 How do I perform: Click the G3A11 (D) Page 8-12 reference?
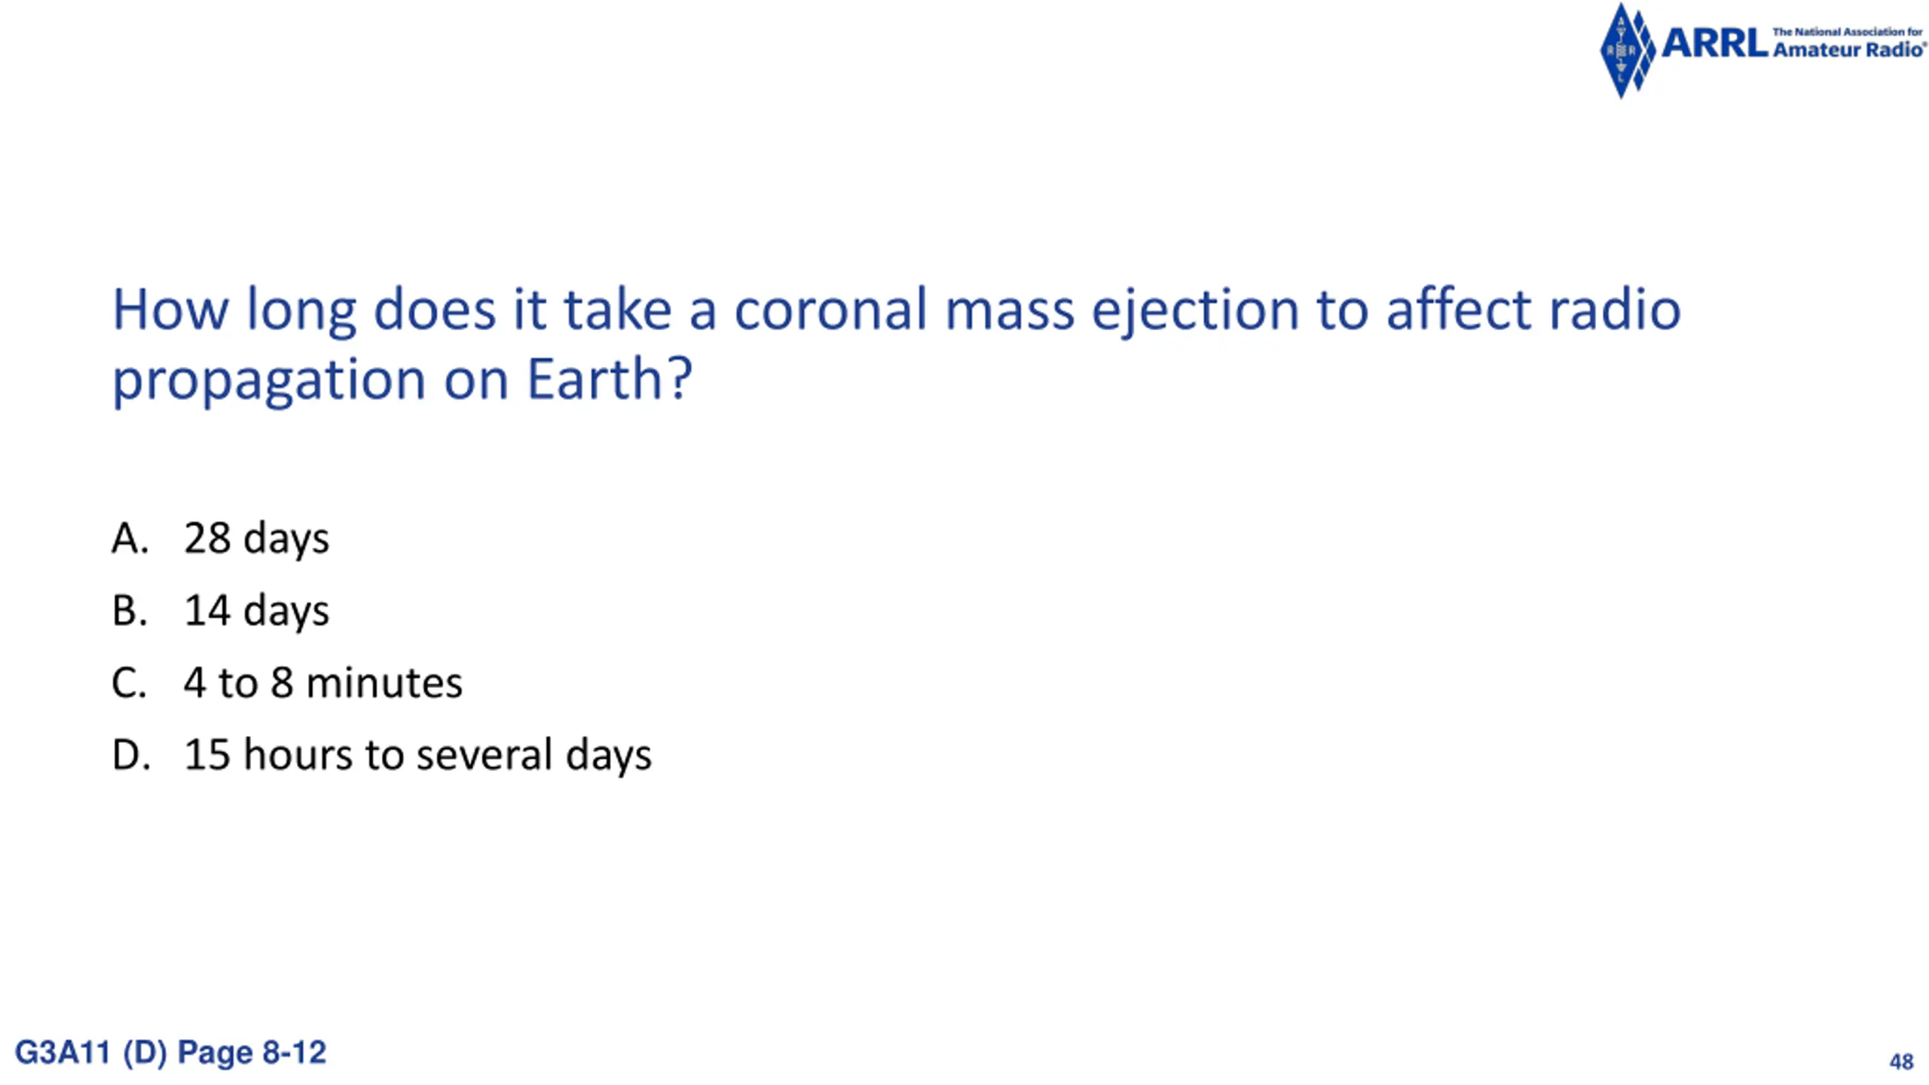pyautogui.click(x=170, y=1053)
